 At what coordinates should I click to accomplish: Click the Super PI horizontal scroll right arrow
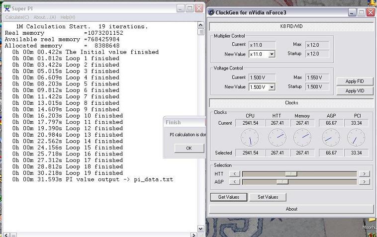pyautogui.click(x=194, y=235)
